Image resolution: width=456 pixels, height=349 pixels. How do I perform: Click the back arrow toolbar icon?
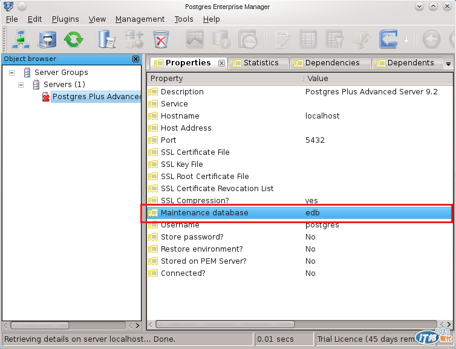[x=431, y=39]
